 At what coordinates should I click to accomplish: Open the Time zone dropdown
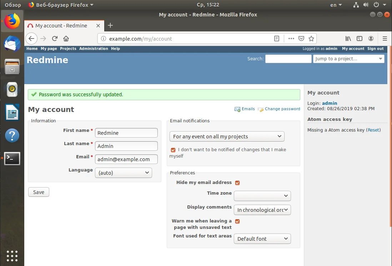click(262, 196)
